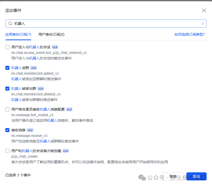Click description starting 首次会话是用户了解应用
Viewport: 212px width, 186px height.
89,162
